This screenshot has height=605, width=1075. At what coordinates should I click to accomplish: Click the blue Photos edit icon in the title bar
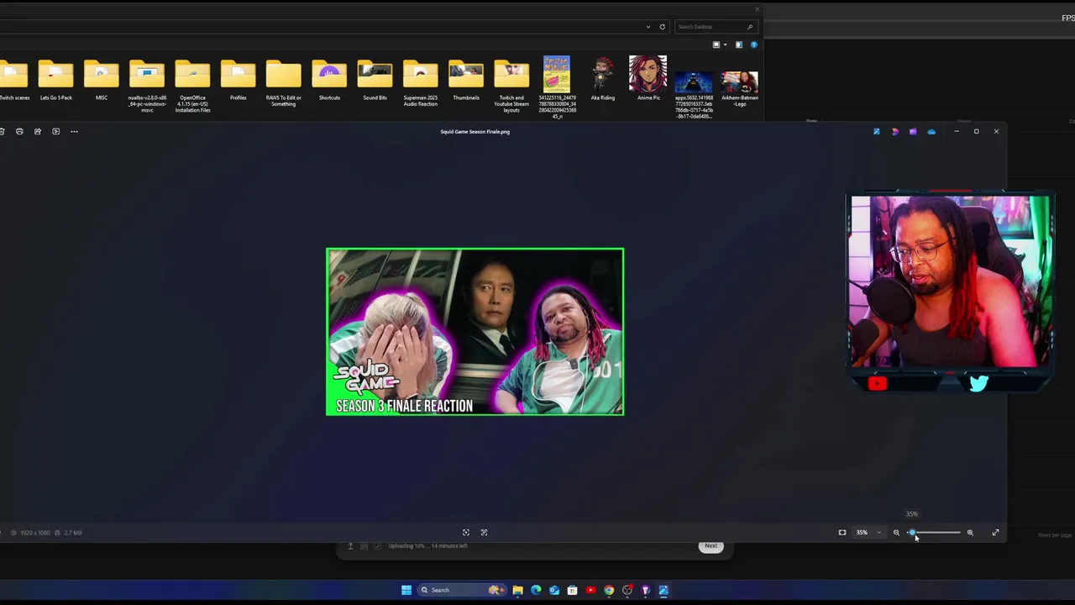pyautogui.click(x=876, y=131)
